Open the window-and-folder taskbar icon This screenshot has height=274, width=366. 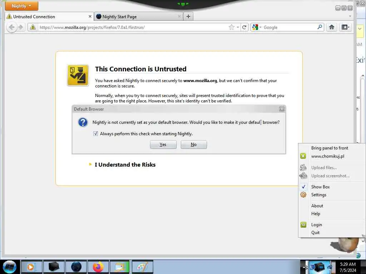coord(120,267)
